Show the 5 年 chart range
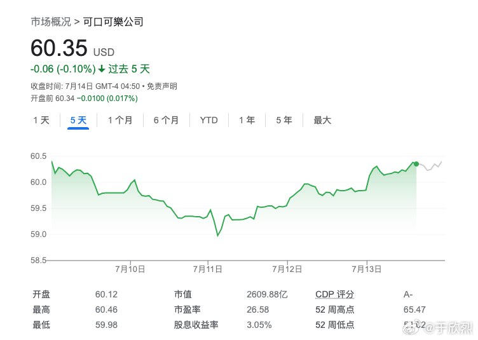Screen dimensions: 478x340 tap(284, 120)
